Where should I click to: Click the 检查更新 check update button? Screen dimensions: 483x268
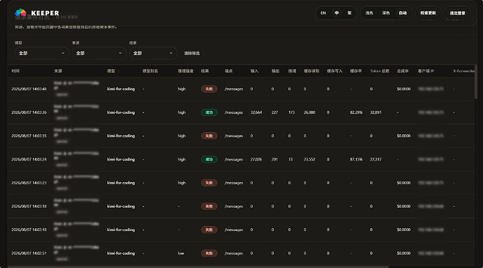(x=428, y=13)
